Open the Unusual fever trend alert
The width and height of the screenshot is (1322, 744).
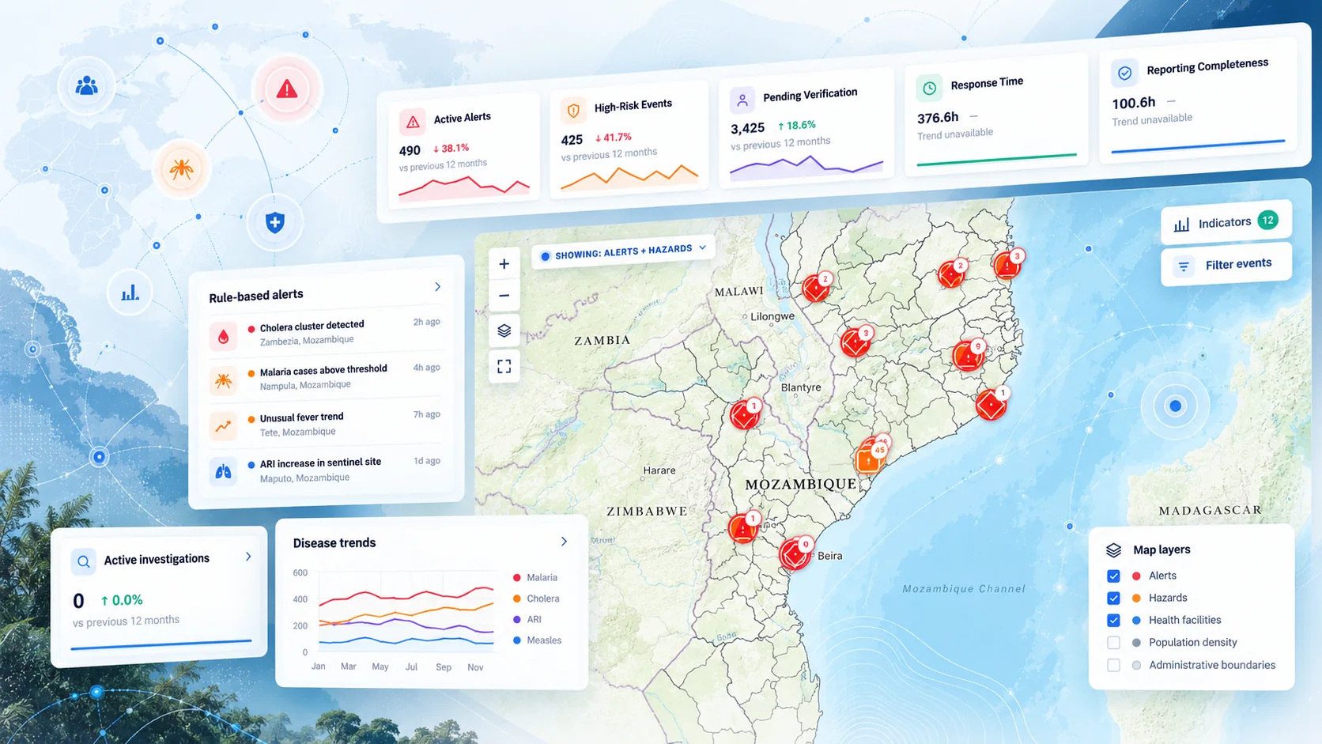(x=325, y=425)
